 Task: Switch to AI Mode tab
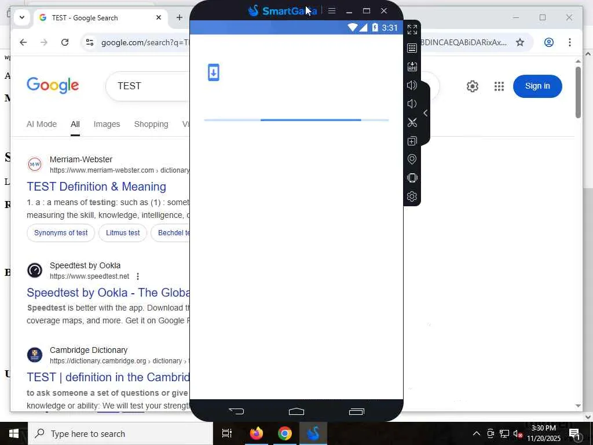pyautogui.click(x=42, y=124)
